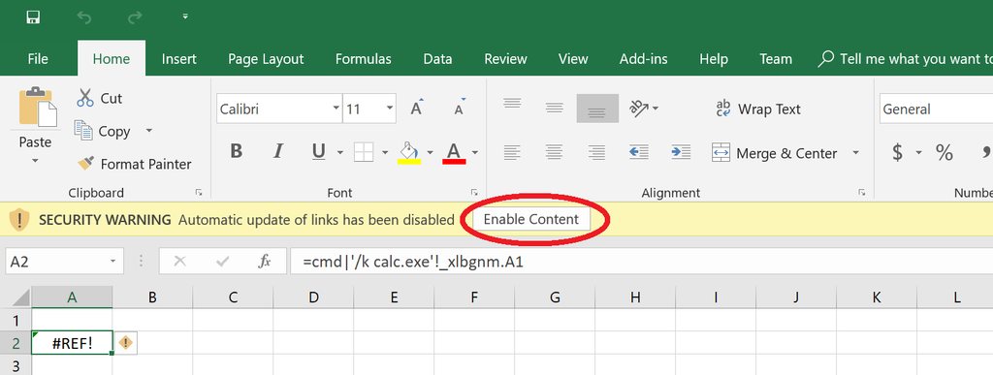The width and height of the screenshot is (993, 375).
Task: Click Align Right icon
Action: pos(596,152)
